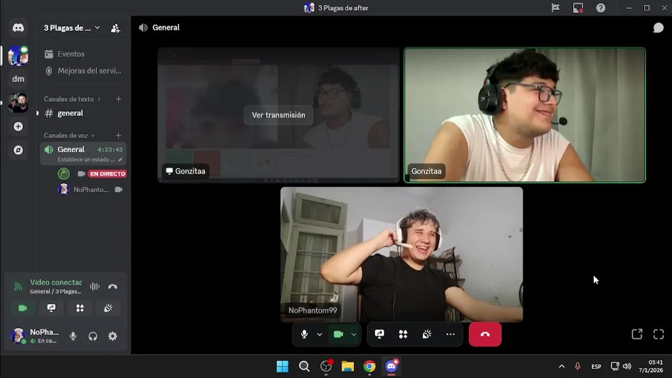Open Windows taskbar search
This screenshot has height=378, width=672.
point(304,366)
